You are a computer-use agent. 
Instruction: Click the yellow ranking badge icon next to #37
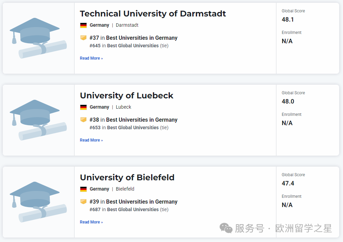(83, 38)
